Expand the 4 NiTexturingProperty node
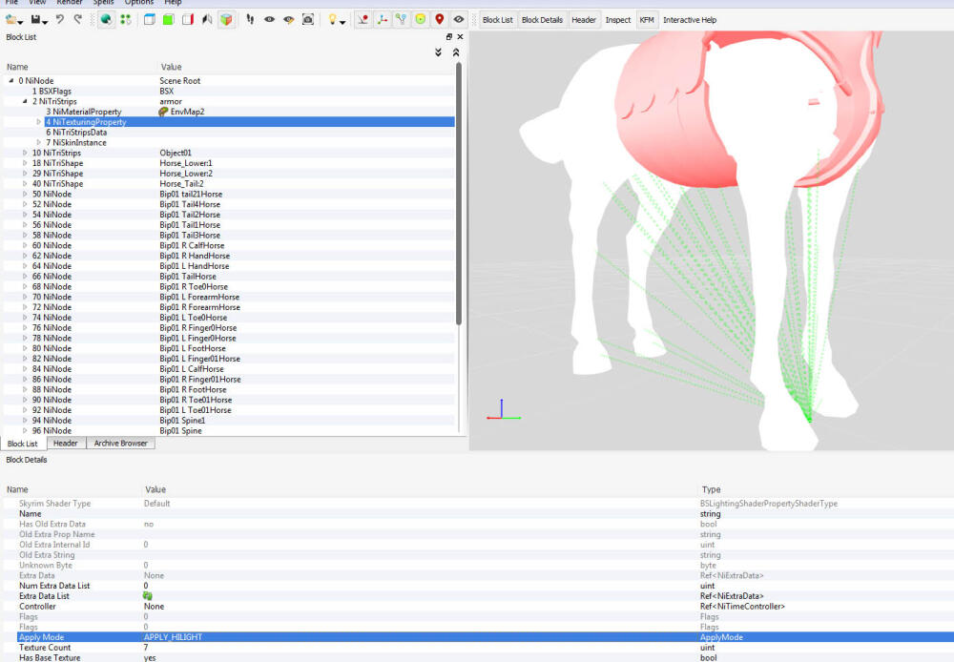This screenshot has width=954, height=662. (39, 122)
